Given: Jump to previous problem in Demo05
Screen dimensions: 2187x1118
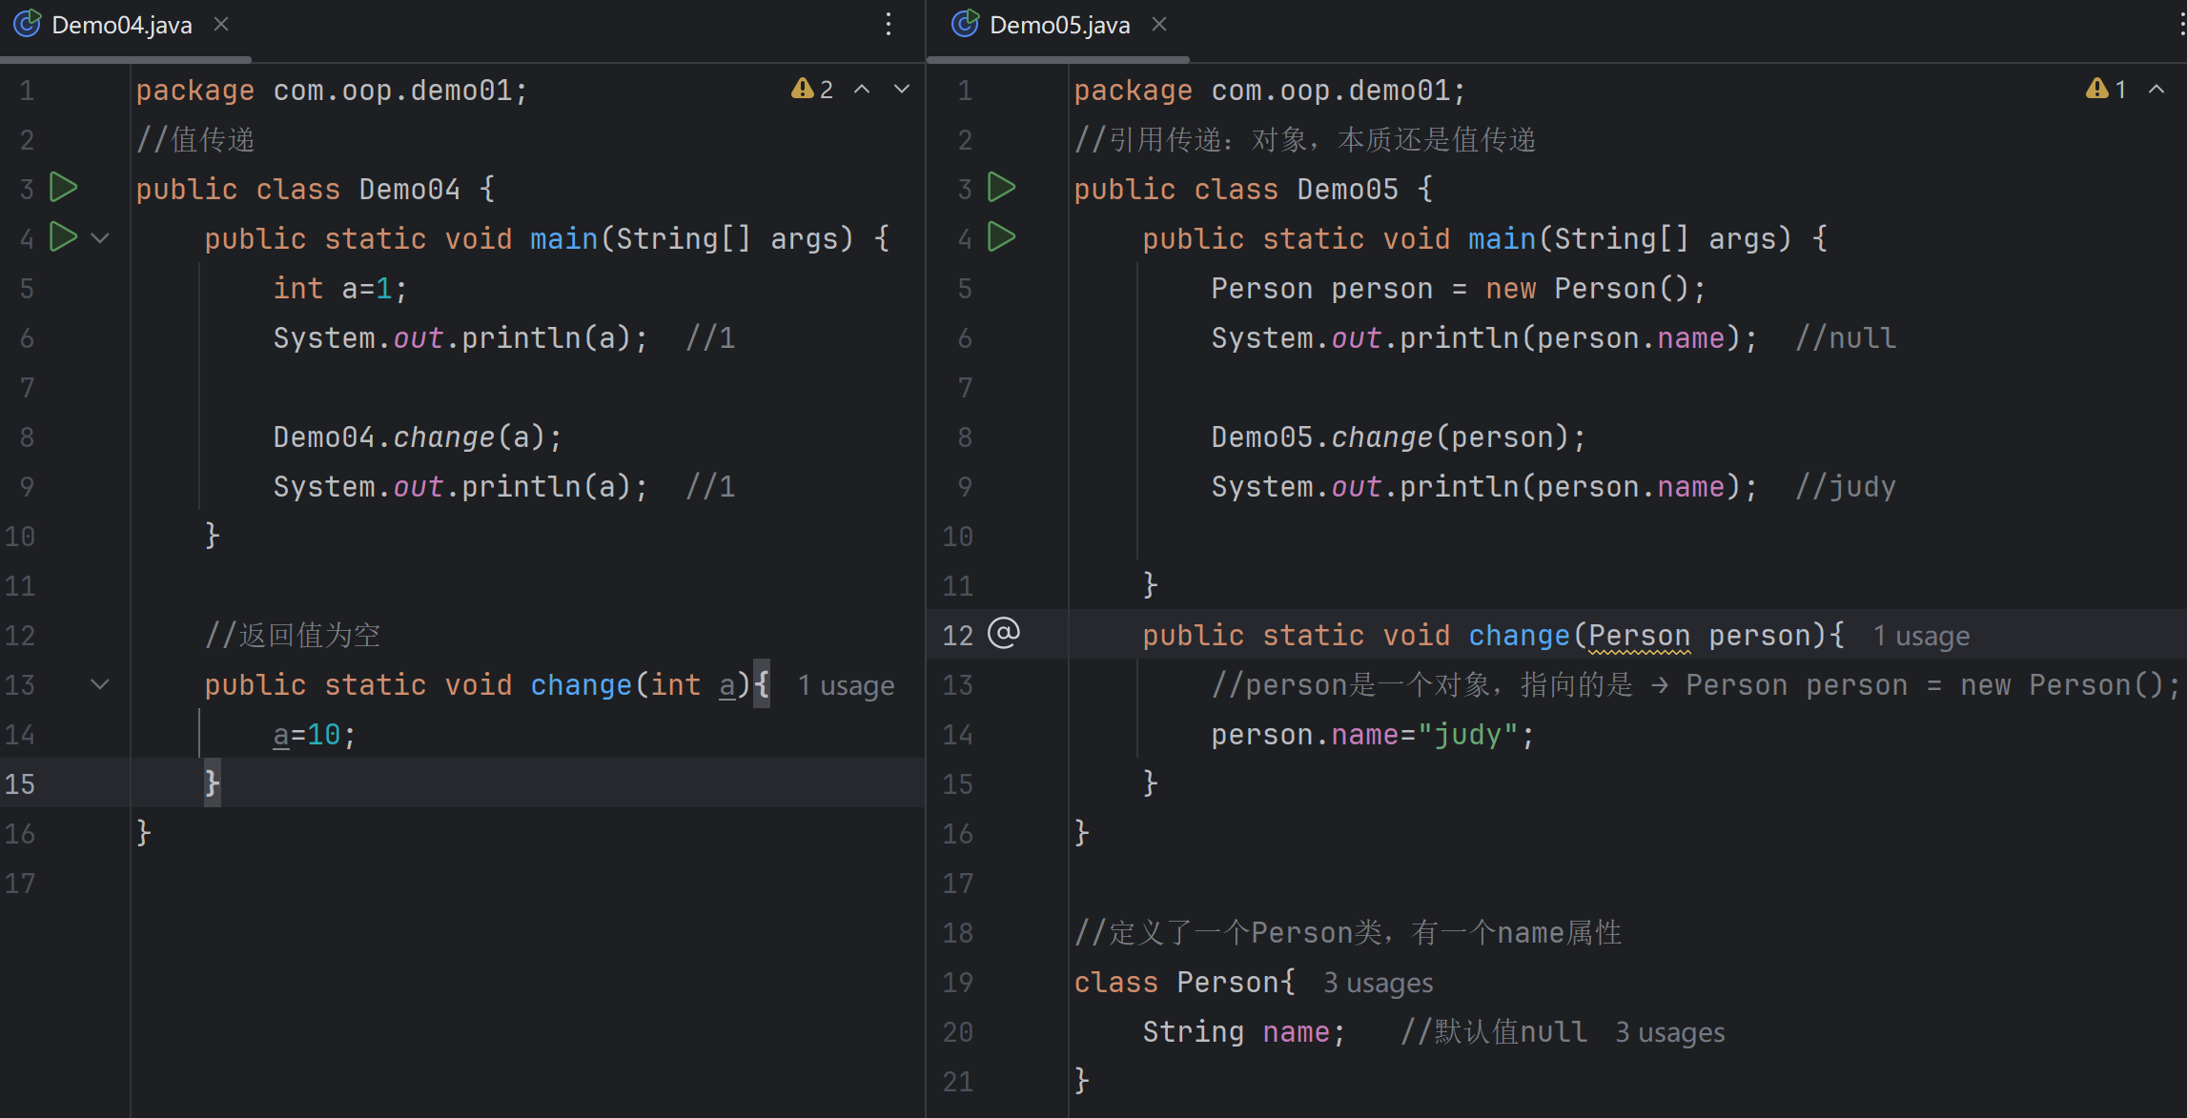Looking at the screenshot, I should (2156, 90).
